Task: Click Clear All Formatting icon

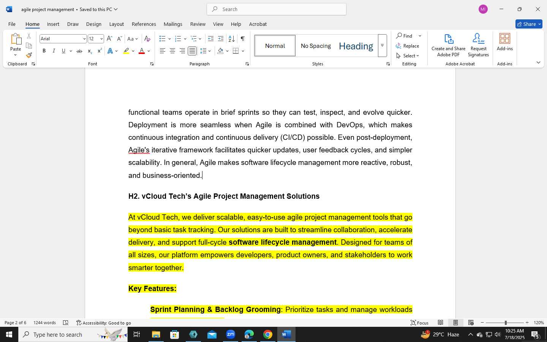Action: [147, 39]
